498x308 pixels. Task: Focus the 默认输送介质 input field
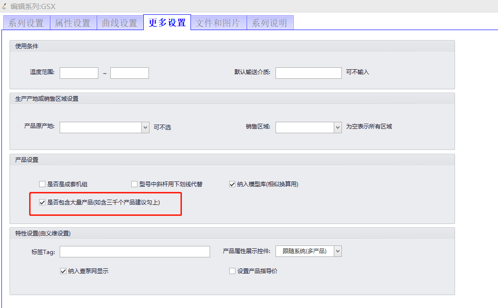pyautogui.click(x=308, y=73)
